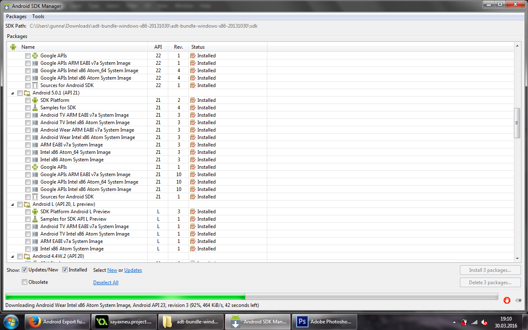Screen dimensions: 528x330
Task: Uncheck the Updates/New checkbox
Action: (x=25, y=270)
